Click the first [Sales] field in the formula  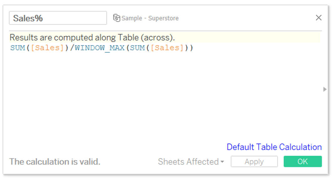tap(47, 48)
